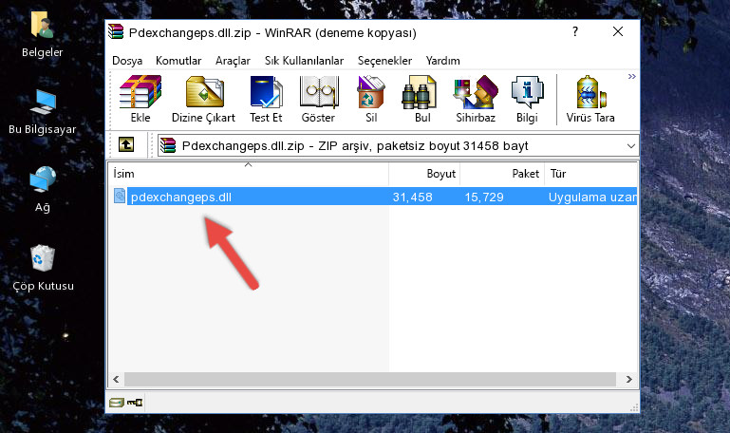
Task: Click the Ekle add-to-archive icon
Action: [x=140, y=99]
